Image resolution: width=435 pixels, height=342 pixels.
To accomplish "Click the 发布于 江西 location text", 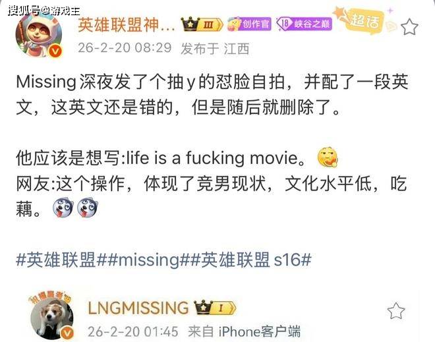I will pyautogui.click(x=215, y=49).
